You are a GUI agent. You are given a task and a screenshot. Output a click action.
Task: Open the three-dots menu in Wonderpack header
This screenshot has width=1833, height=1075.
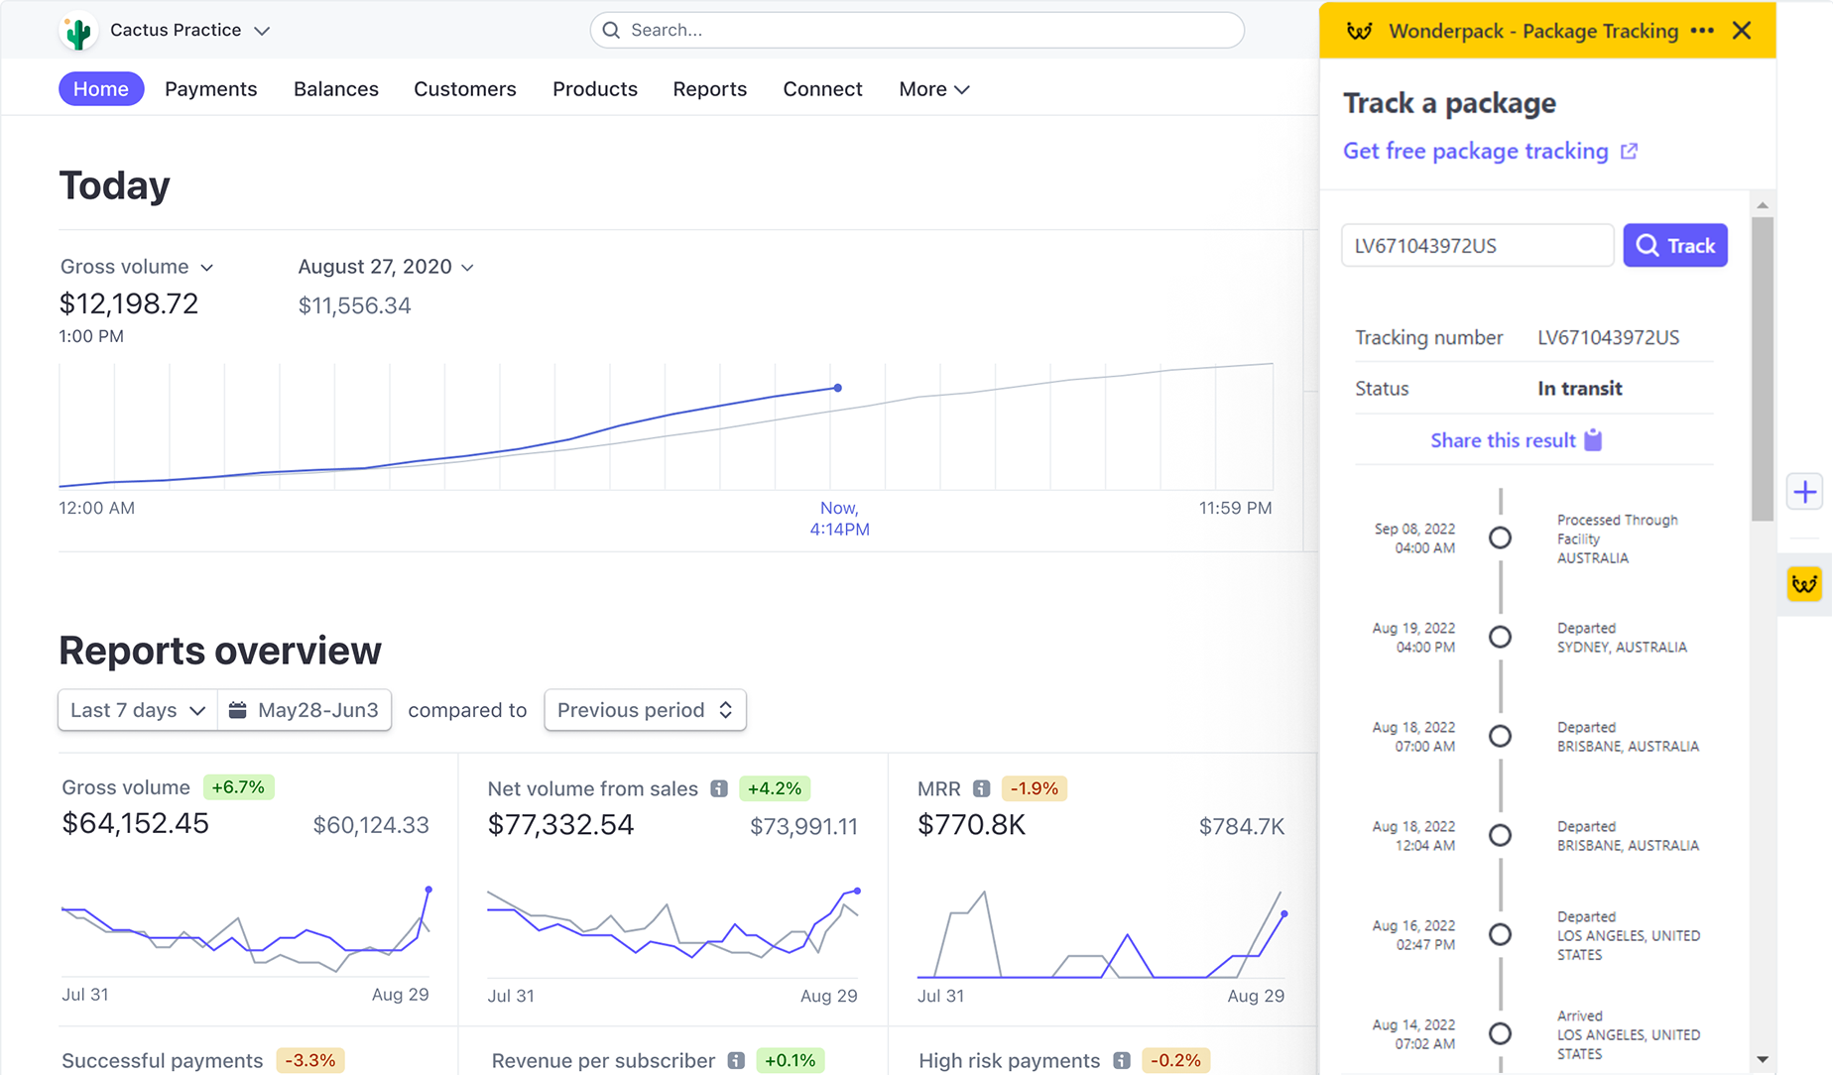coord(1702,31)
